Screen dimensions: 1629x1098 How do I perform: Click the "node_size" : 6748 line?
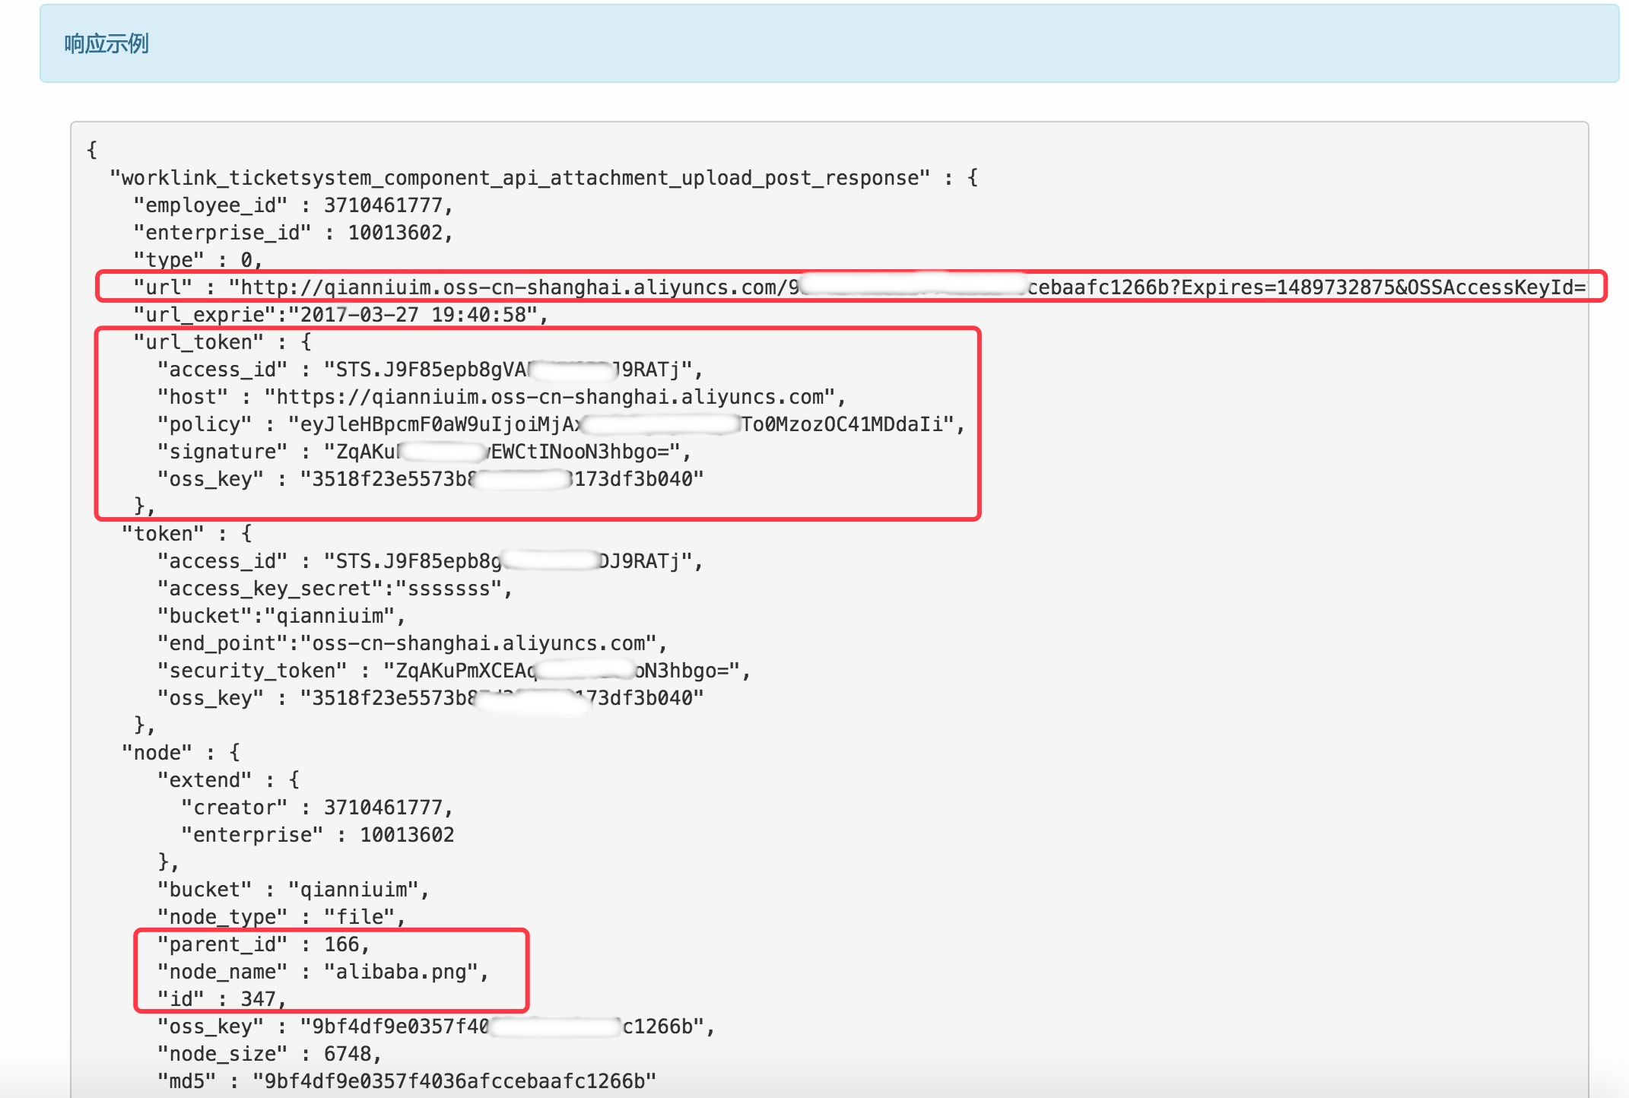click(x=269, y=1054)
